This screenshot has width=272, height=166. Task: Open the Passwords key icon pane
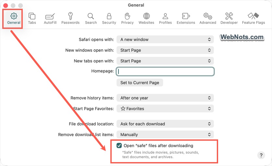point(70,18)
